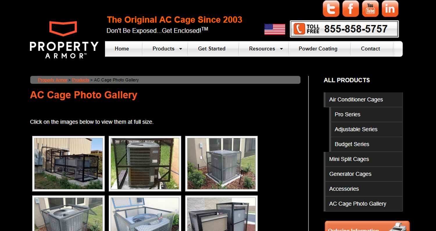Image resolution: width=436 pixels, height=231 pixels.
Task: Open Generator Cages category
Action: point(363,174)
